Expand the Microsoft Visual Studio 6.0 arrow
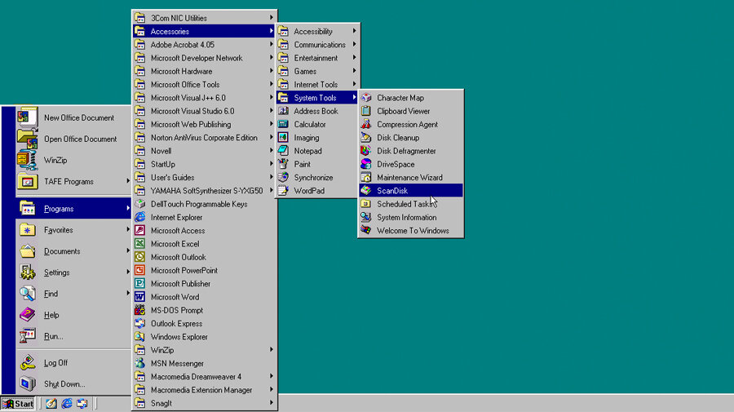This screenshot has width=734, height=412. (x=271, y=110)
